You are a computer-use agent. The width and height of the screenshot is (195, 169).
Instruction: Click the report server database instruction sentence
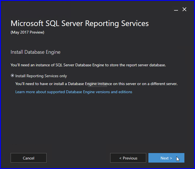(88, 65)
